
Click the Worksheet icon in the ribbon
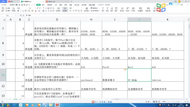tap(133, 9)
